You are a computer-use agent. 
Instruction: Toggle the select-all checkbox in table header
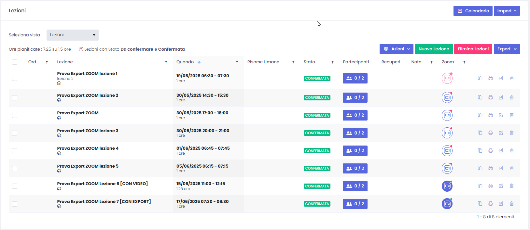15,62
